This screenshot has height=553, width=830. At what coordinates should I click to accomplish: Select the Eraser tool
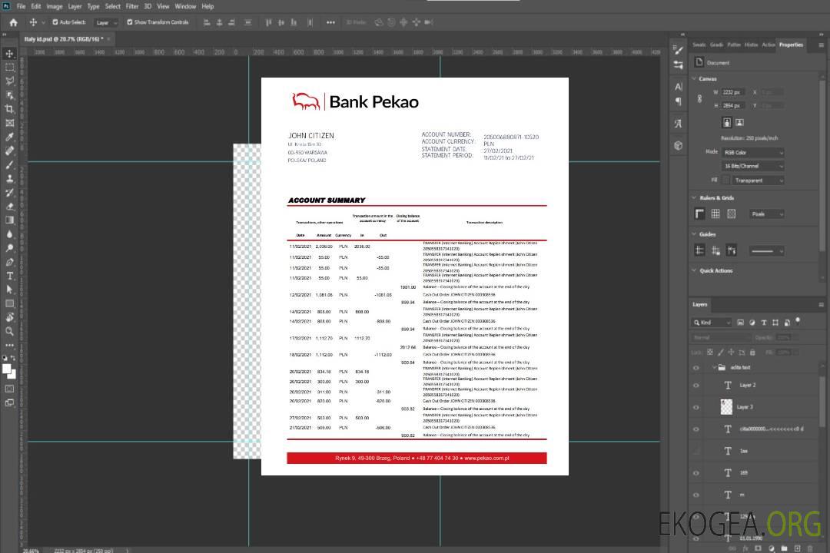[9, 207]
